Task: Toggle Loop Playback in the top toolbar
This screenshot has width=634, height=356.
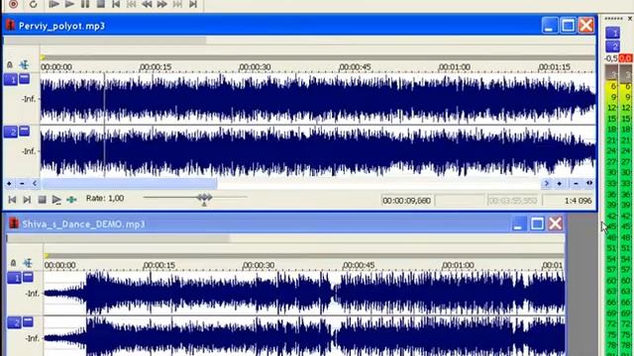Action: pyautogui.click(x=33, y=4)
